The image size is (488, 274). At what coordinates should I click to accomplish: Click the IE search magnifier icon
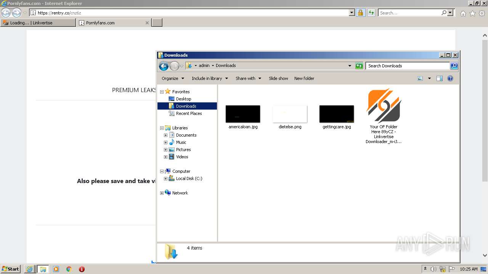[x=444, y=13]
